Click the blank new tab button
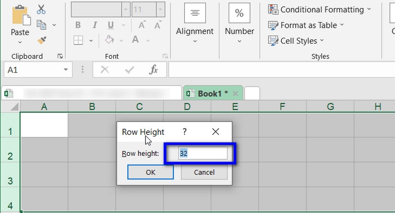Screen dimensions: 395x213 252,93
